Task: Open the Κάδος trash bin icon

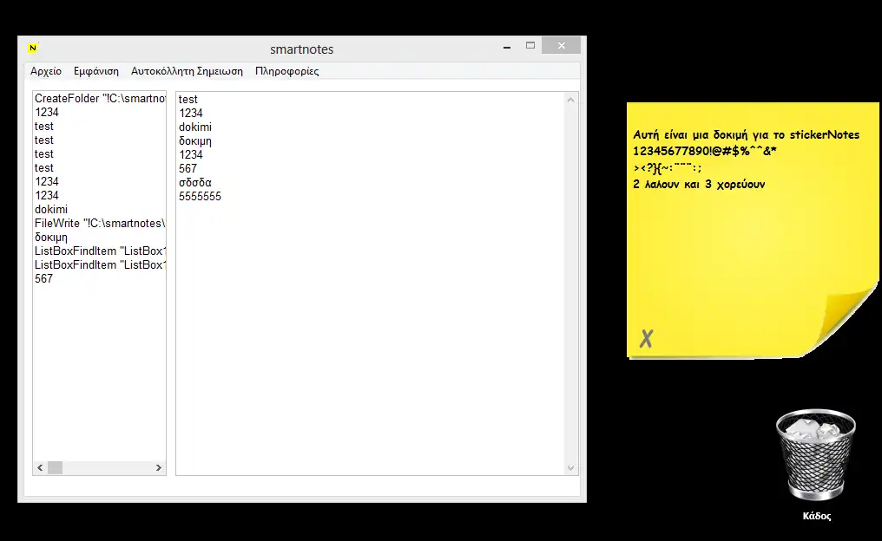Action: [x=816, y=455]
